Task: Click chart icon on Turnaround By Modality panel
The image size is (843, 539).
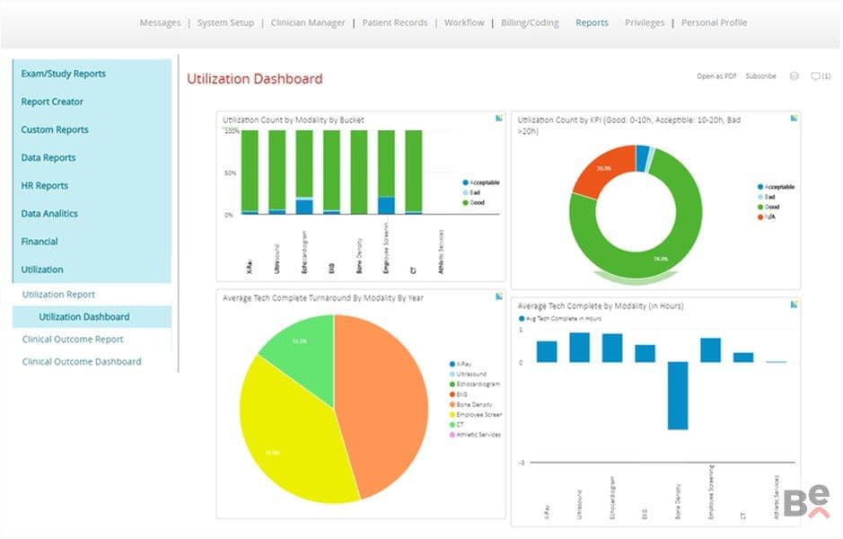Action: 499,296
